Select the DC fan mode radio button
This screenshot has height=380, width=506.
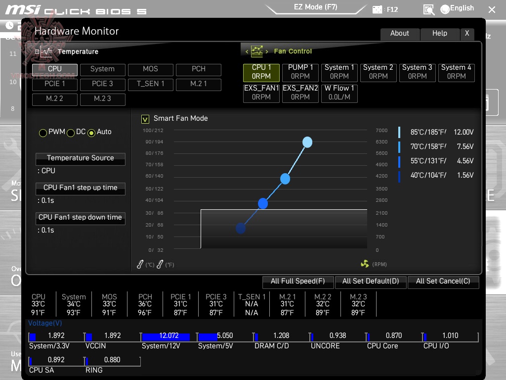71,132
